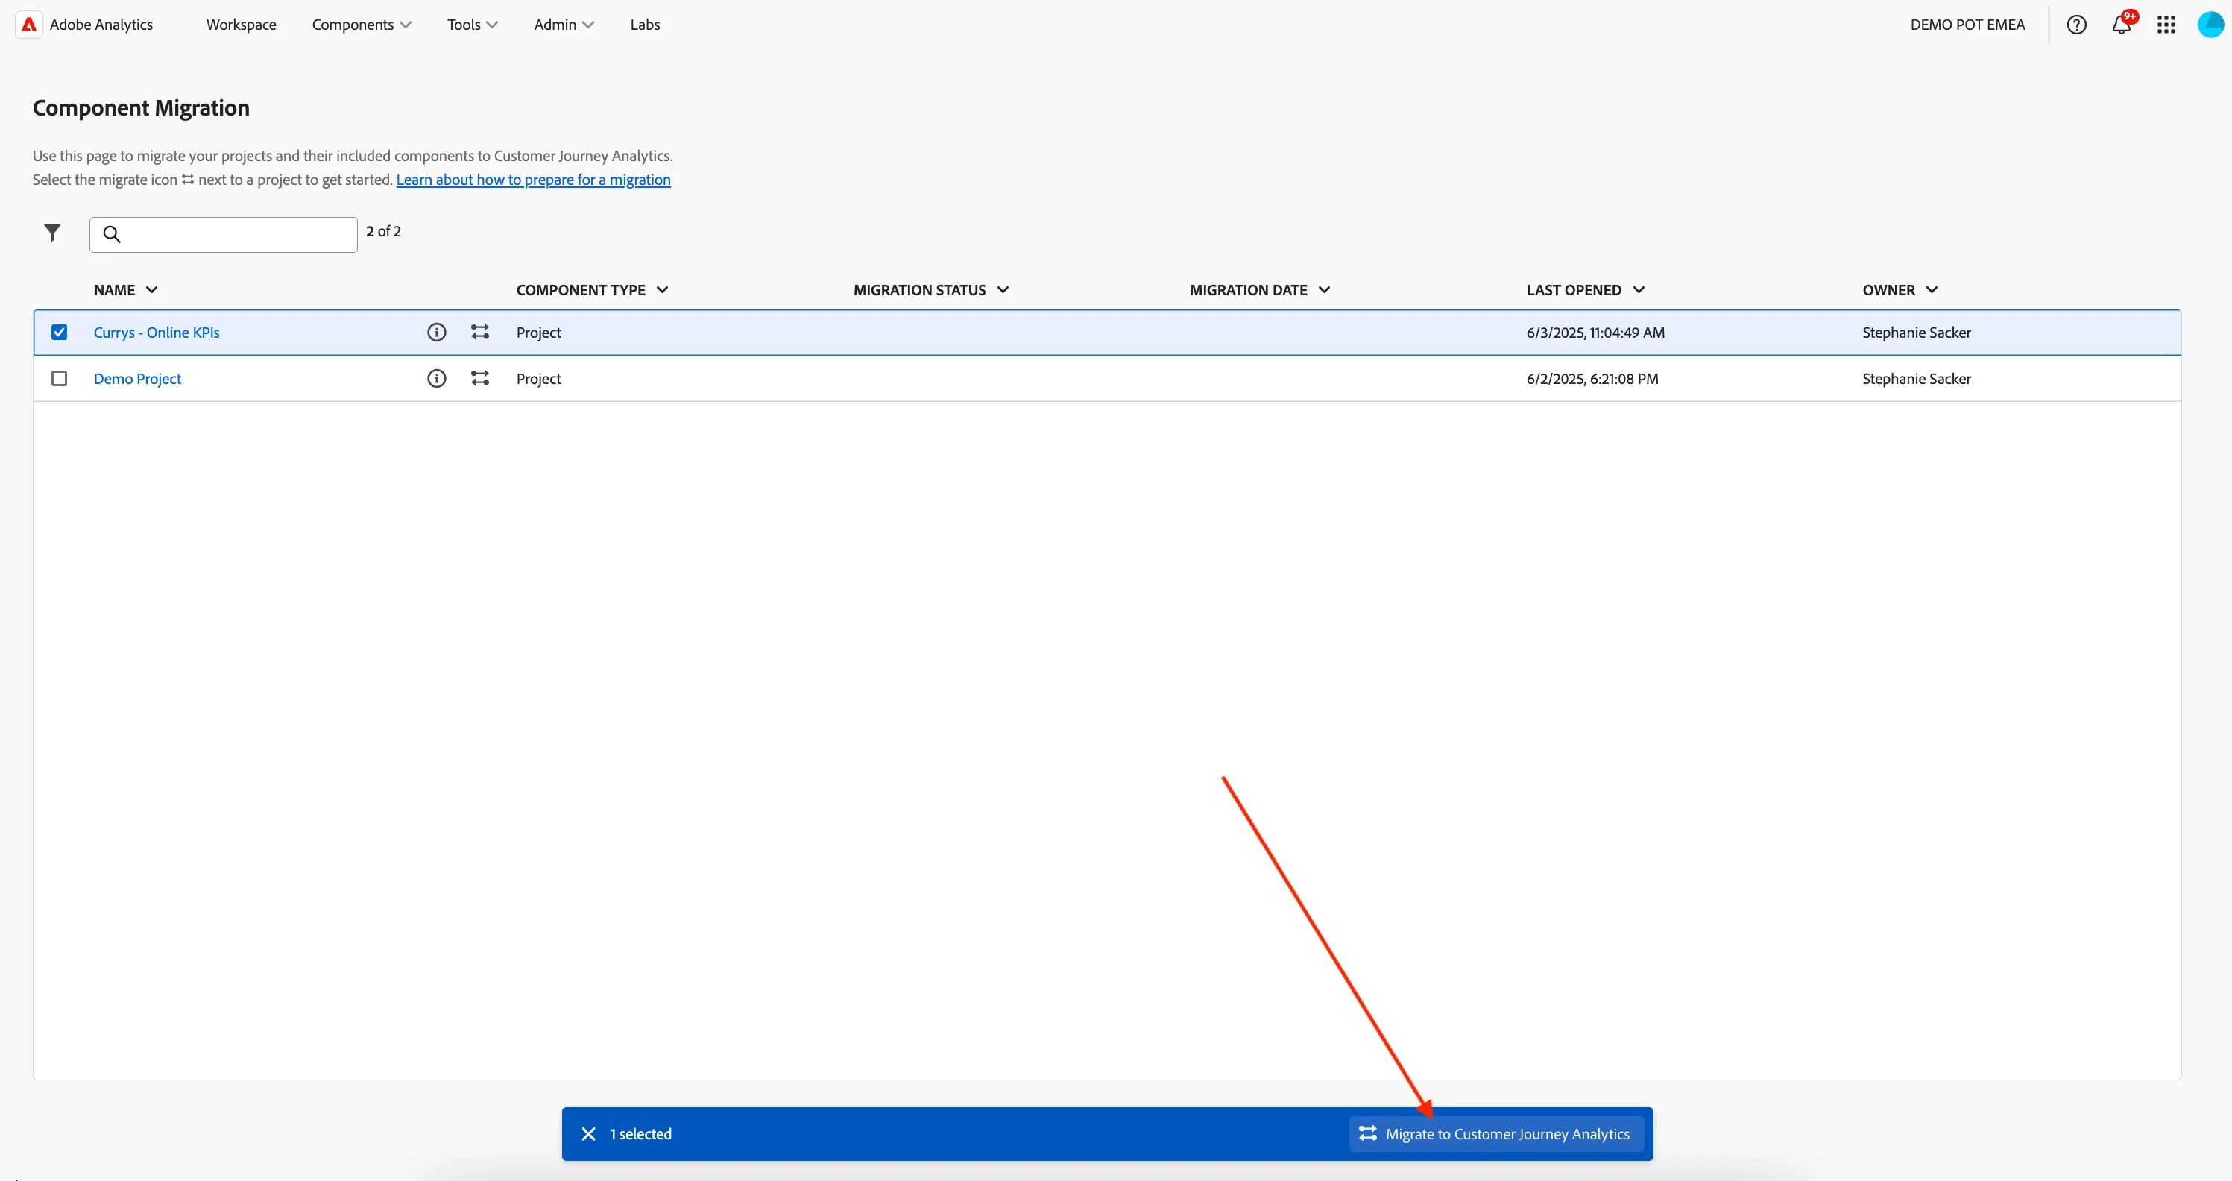Viewport: 2232px width, 1181px height.
Task: Open the Workspace menu item
Action: pyautogui.click(x=241, y=25)
